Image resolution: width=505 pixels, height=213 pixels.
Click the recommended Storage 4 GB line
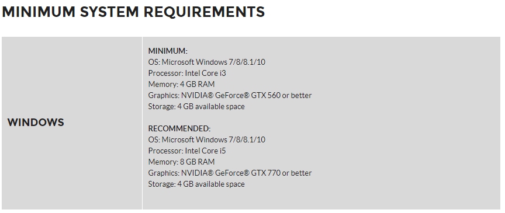tap(196, 184)
